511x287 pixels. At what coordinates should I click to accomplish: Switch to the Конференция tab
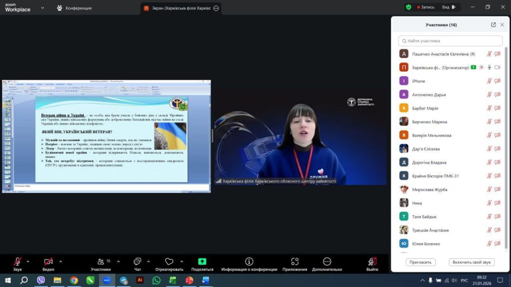(74, 8)
